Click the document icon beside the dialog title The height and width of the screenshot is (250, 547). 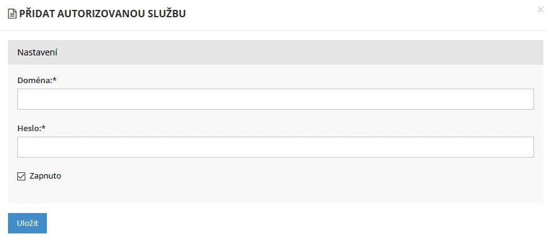tap(12, 14)
